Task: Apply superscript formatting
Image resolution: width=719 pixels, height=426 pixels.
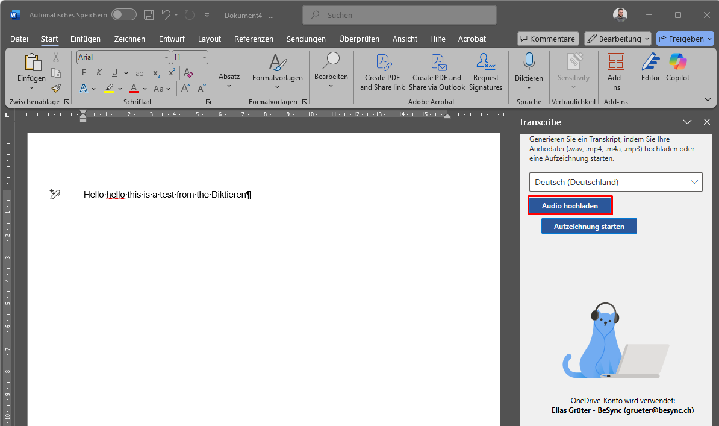Action: (172, 72)
